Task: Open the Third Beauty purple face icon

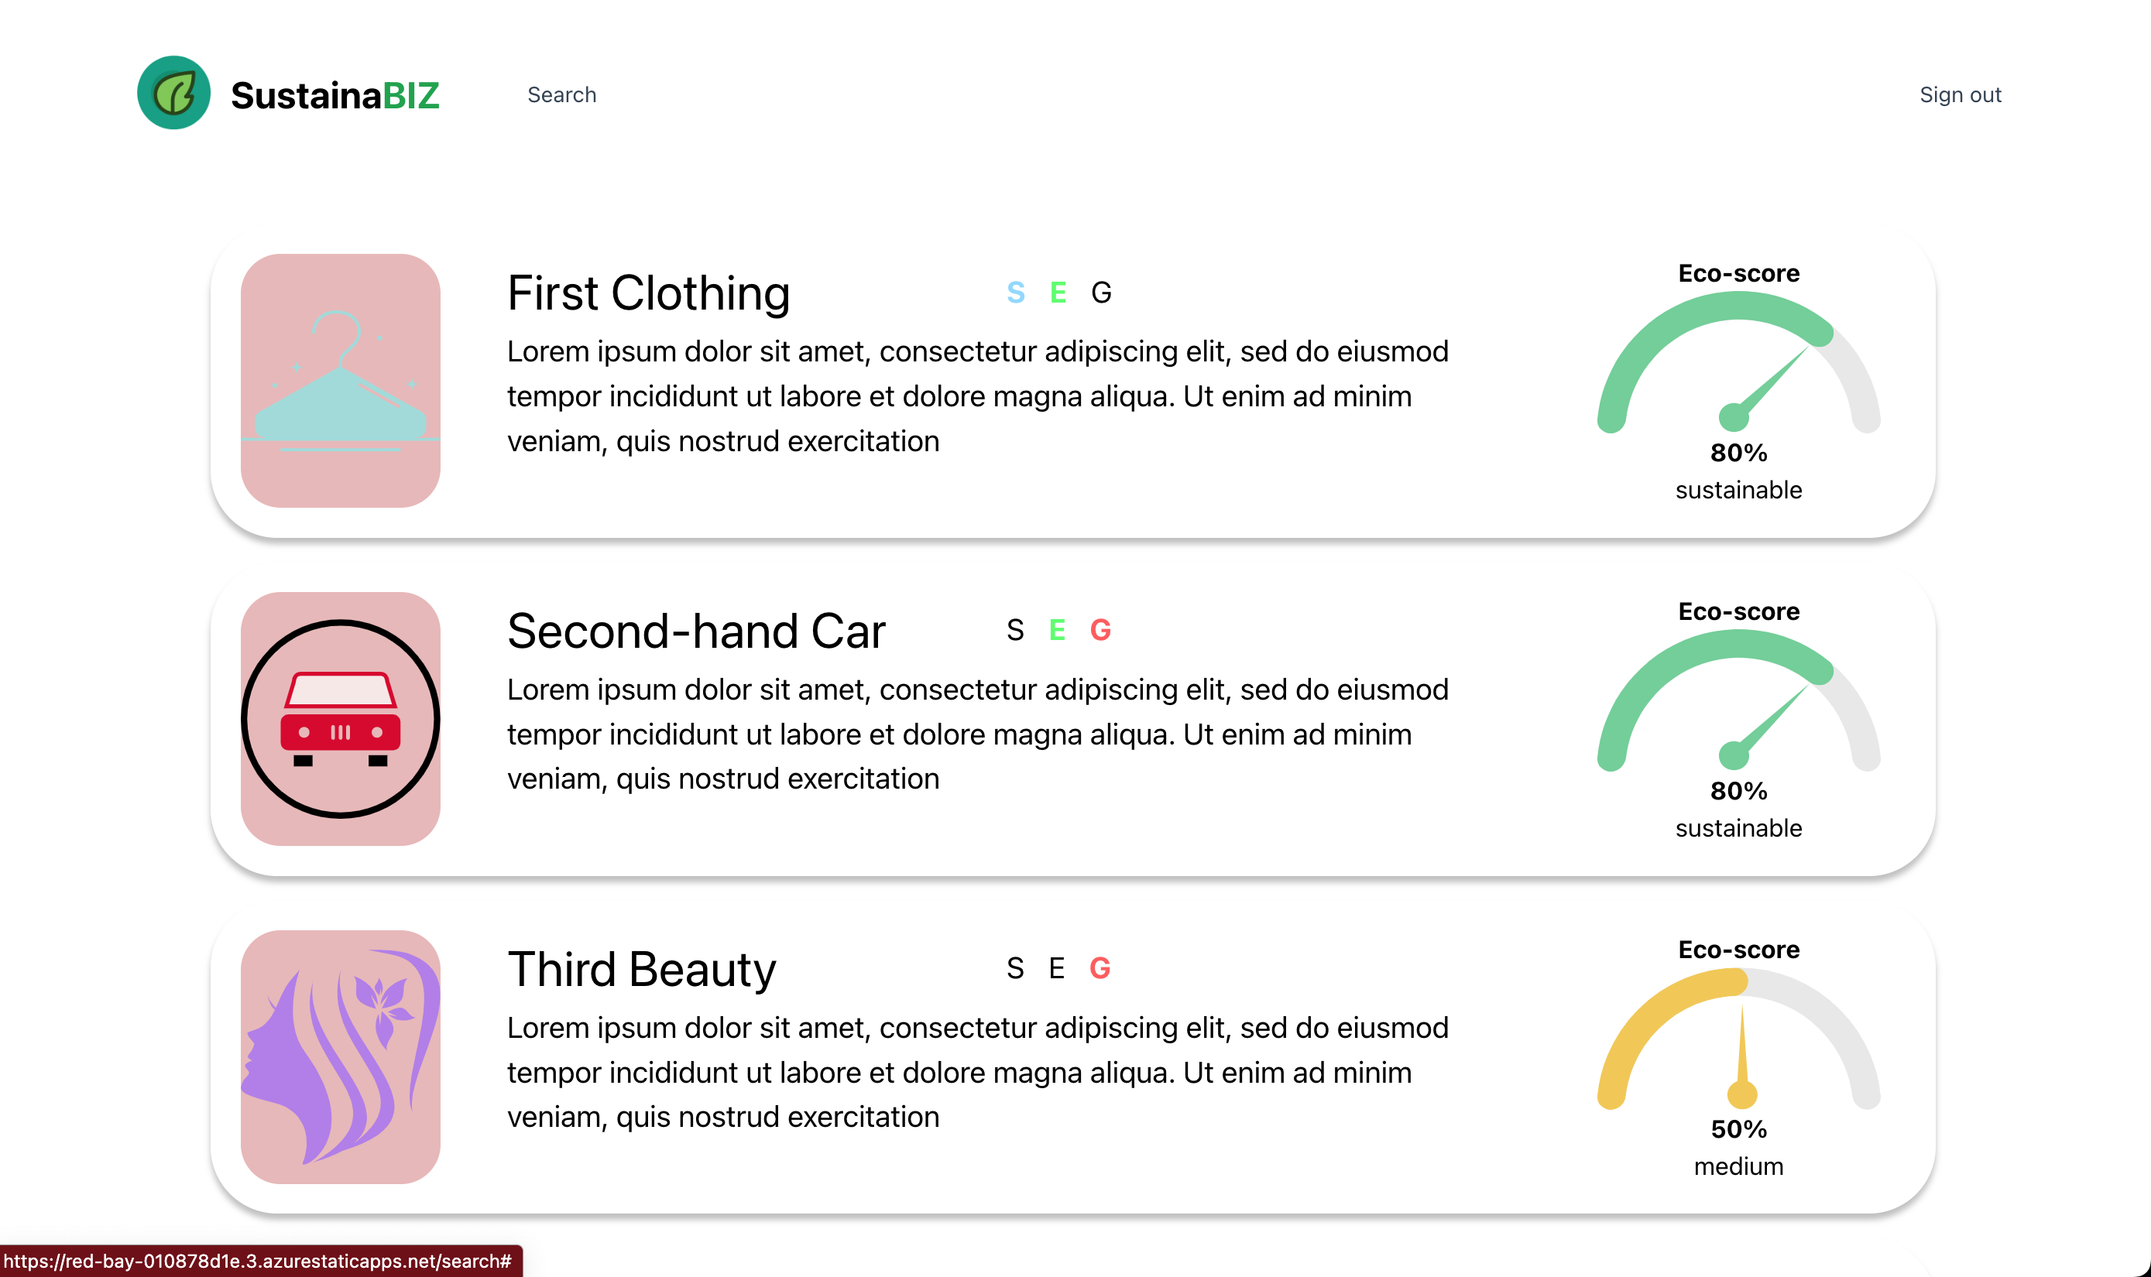Action: (x=340, y=1056)
